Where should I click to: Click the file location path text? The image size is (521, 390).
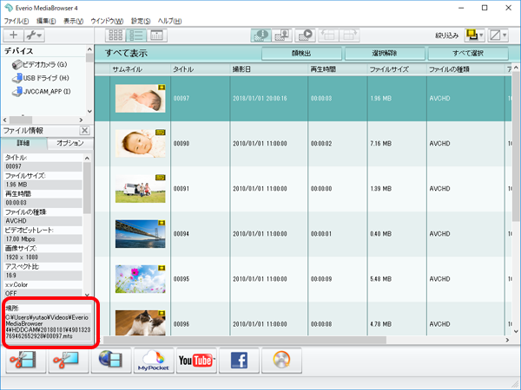48,327
